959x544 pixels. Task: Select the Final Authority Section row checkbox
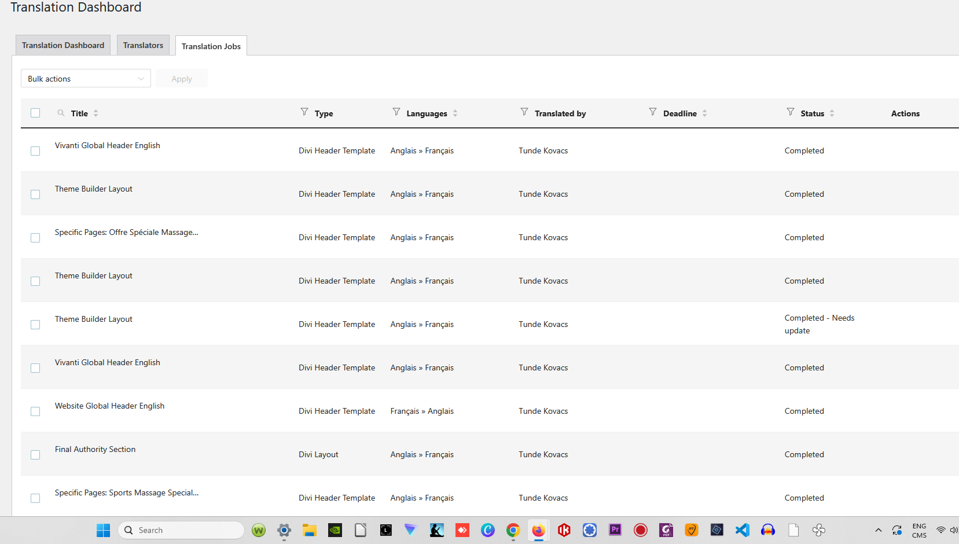35,455
